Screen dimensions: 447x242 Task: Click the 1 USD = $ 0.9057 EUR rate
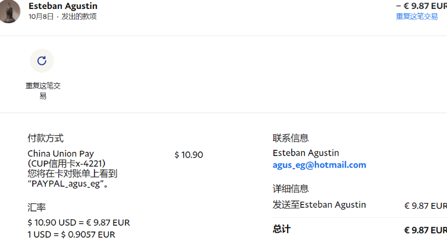(x=71, y=234)
